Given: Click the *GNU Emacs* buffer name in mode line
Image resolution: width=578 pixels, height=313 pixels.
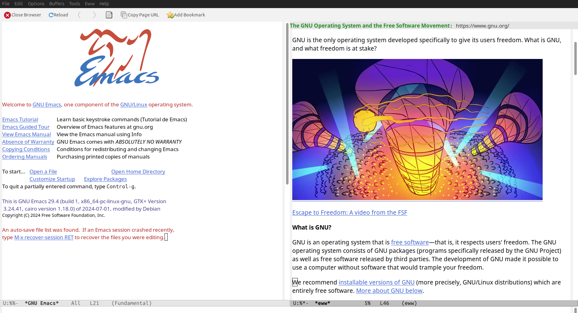Looking at the screenshot, I should point(42,303).
